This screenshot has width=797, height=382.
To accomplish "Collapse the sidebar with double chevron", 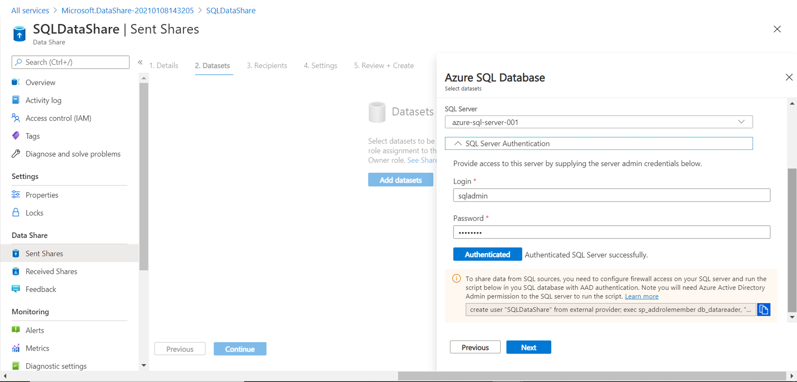I will pos(140,62).
